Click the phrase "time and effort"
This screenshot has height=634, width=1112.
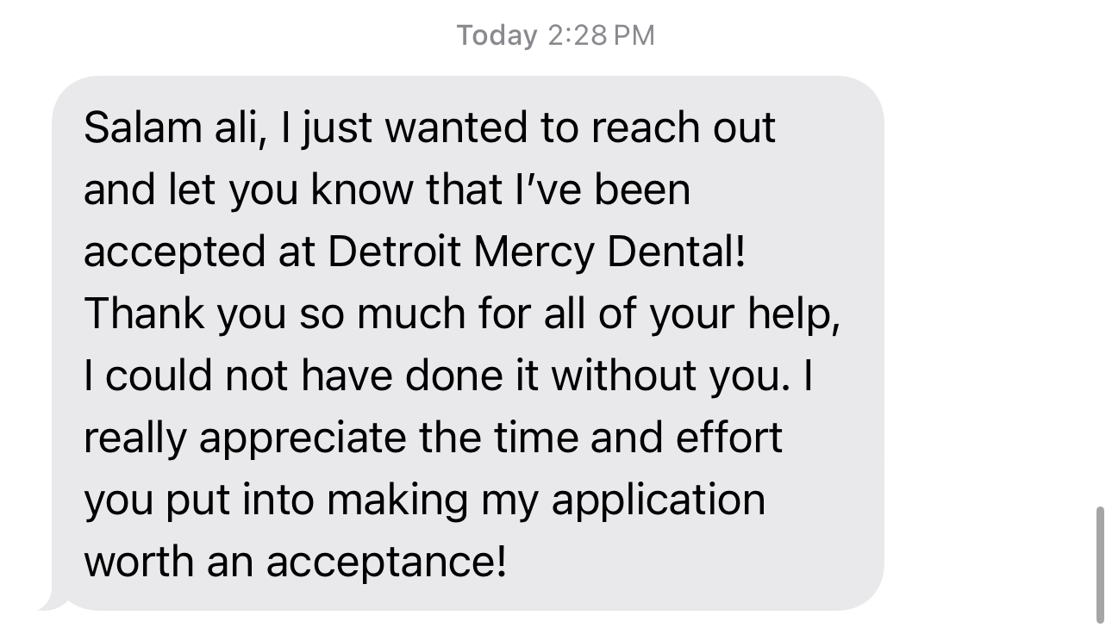pyautogui.click(x=638, y=438)
